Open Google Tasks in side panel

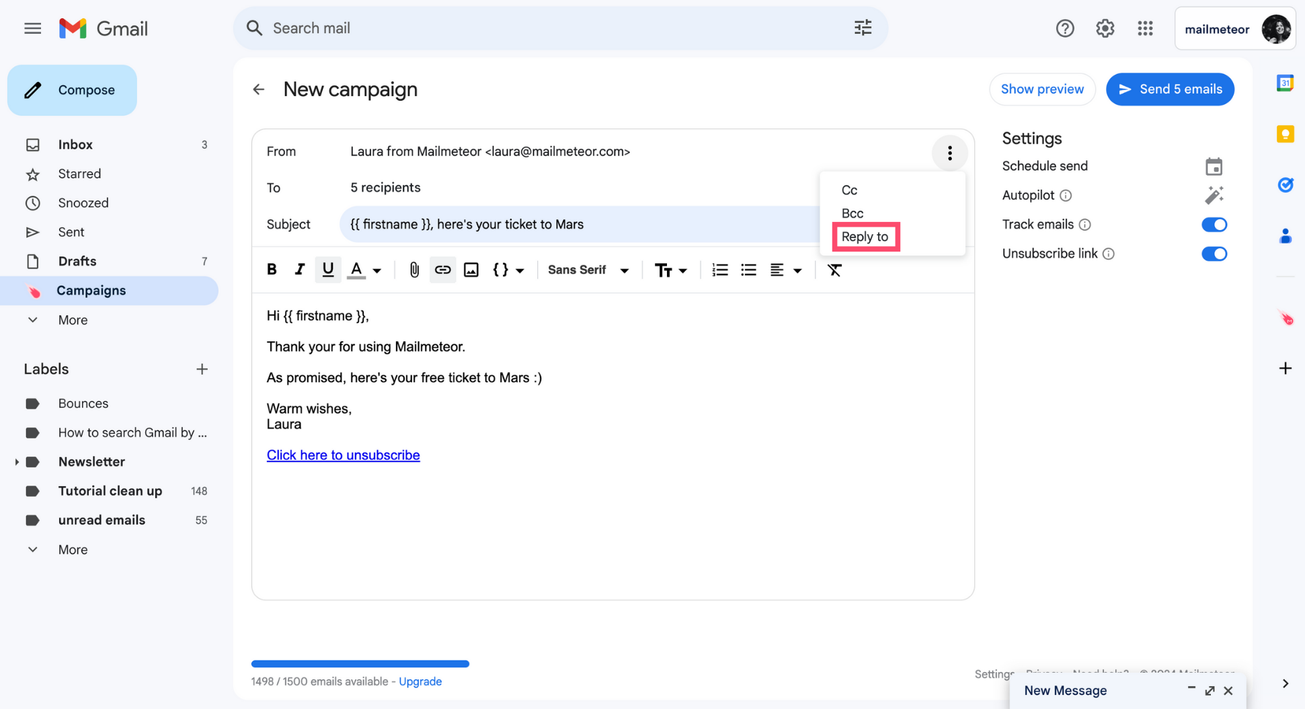1285,185
